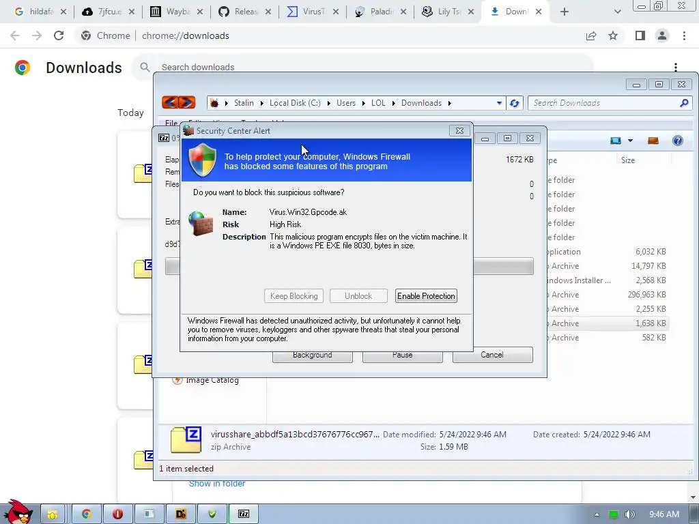This screenshot has height=524, width=699.
Task: Click the Cancel button in 7-Zip extraction window
Action: tap(492, 355)
